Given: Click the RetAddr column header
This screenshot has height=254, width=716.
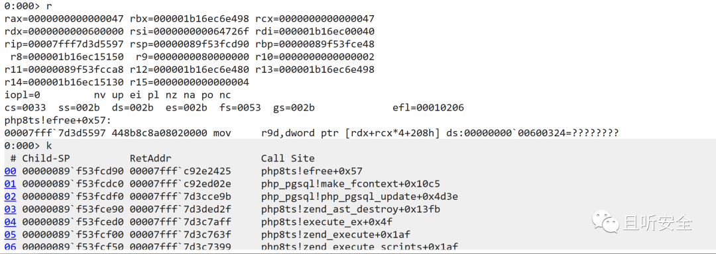Looking at the screenshot, I should pyautogui.click(x=150, y=158).
